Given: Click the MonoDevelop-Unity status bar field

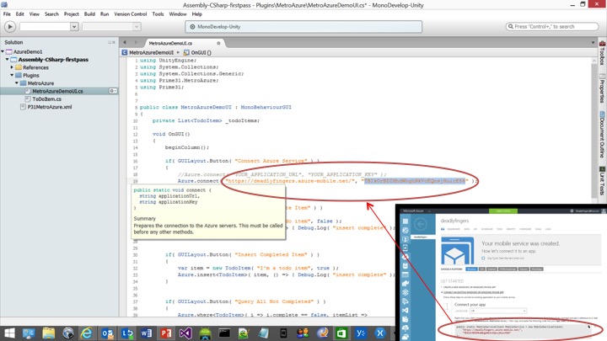Looking at the screenshot, I should click(303, 27).
